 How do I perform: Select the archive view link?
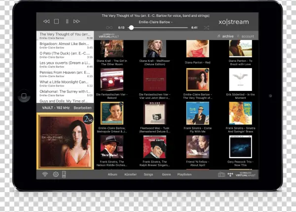227,36
